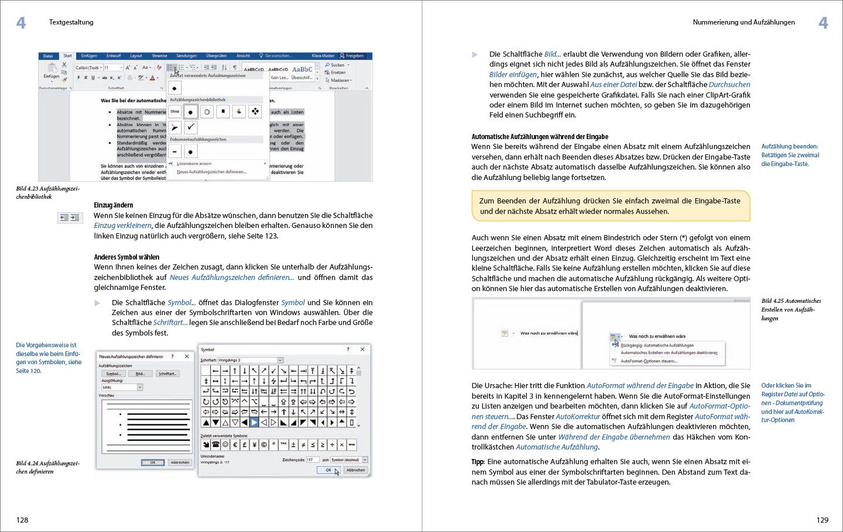Click the 'Bild...' button in bullet dialog
Image resolution: width=843 pixels, height=532 pixels.
point(140,374)
